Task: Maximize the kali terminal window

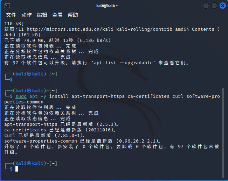Action: [x=214, y=6]
